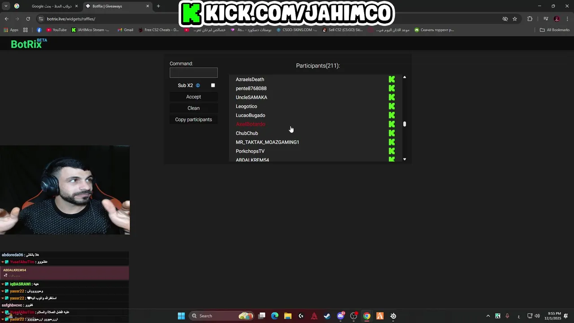The height and width of the screenshot is (323, 574).
Task: Open the CSGO-SKINS.COM bookmark
Action: [297, 30]
